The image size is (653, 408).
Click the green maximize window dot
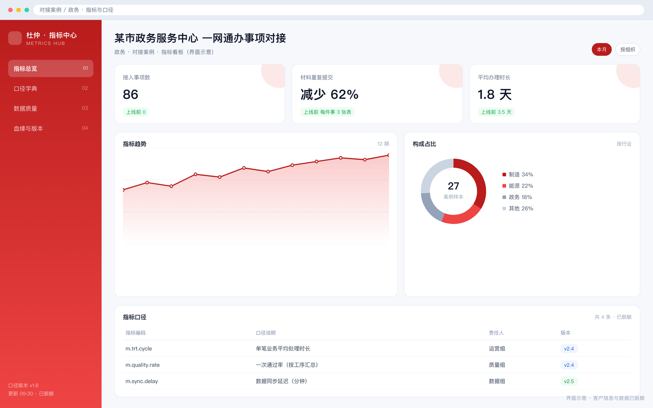(x=27, y=10)
